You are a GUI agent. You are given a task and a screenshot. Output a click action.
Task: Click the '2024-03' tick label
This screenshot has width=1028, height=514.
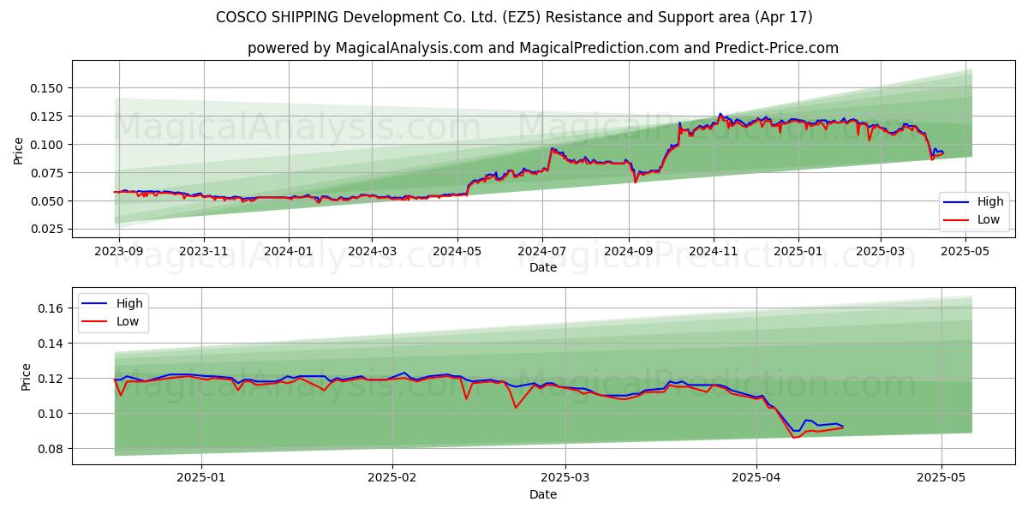[x=372, y=251]
